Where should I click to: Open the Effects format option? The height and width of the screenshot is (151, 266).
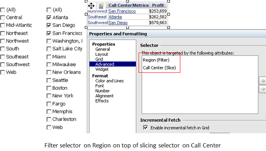(x=102, y=101)
